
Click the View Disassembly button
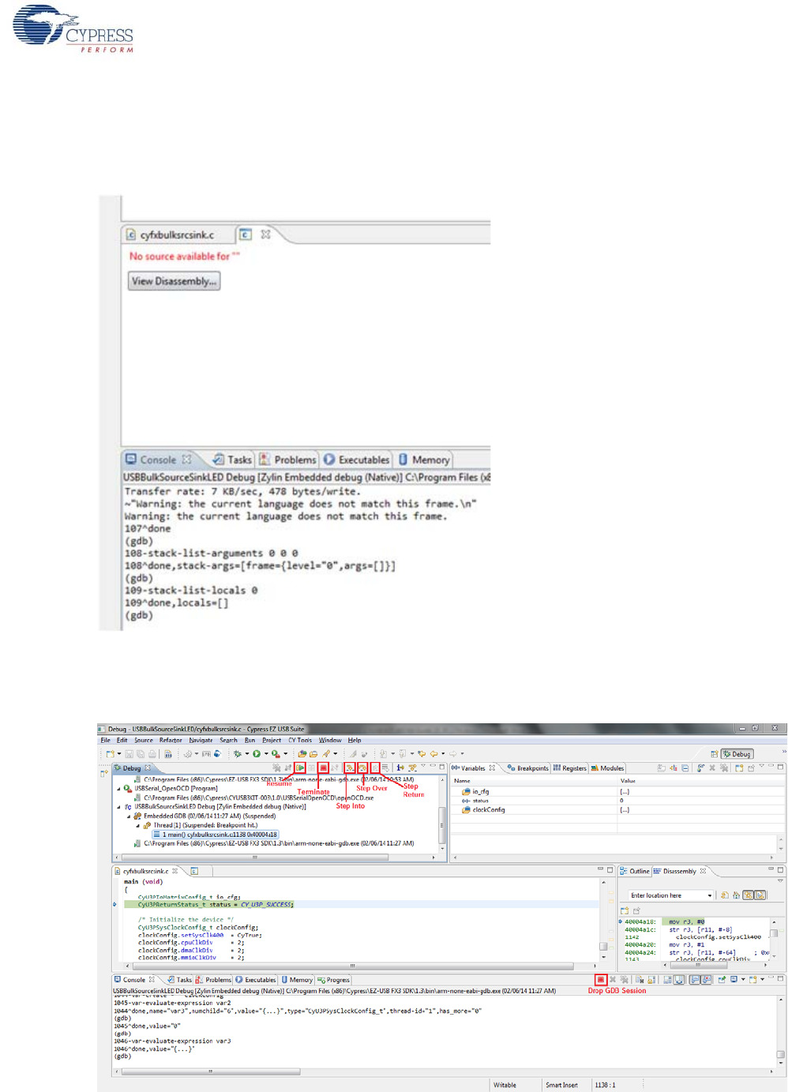tap(174, 281)
